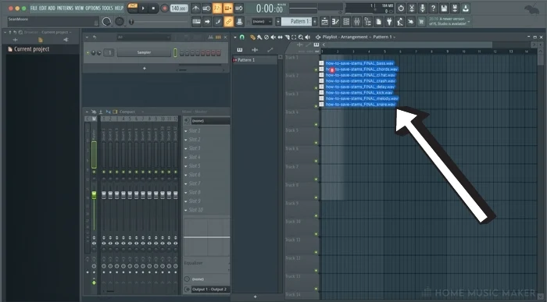Toggle loop recording button
Viewport: 547px width, 302px height.
click(239, 8)
